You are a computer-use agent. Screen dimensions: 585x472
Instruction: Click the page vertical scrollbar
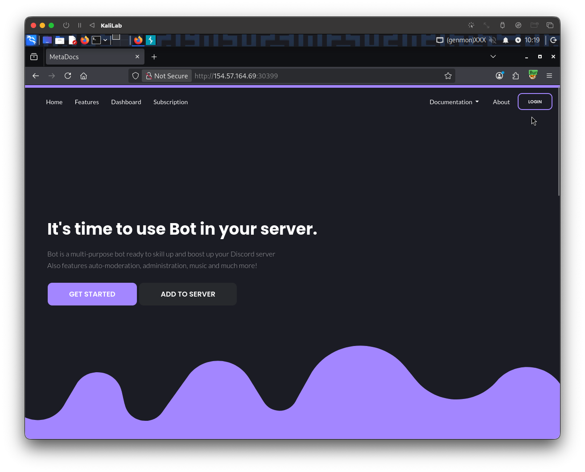point(559,142)
